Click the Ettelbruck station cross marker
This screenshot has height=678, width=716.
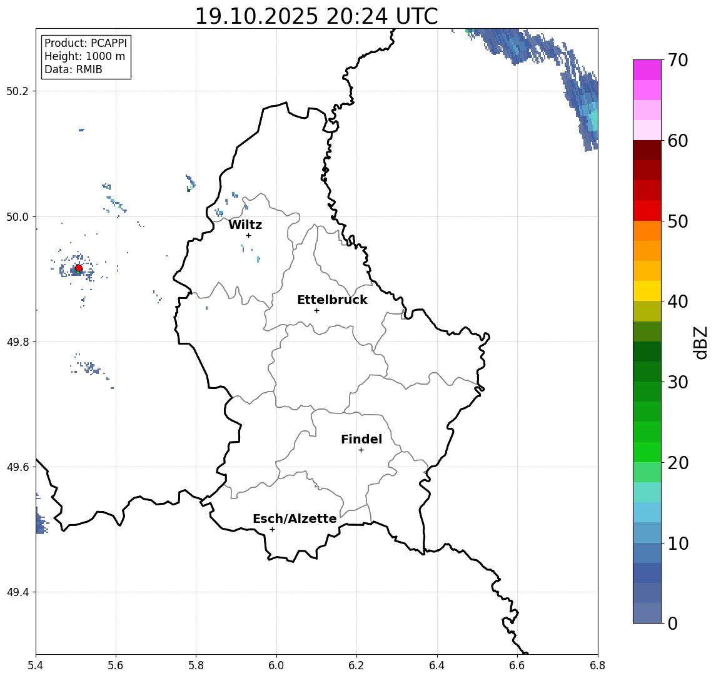316,311
